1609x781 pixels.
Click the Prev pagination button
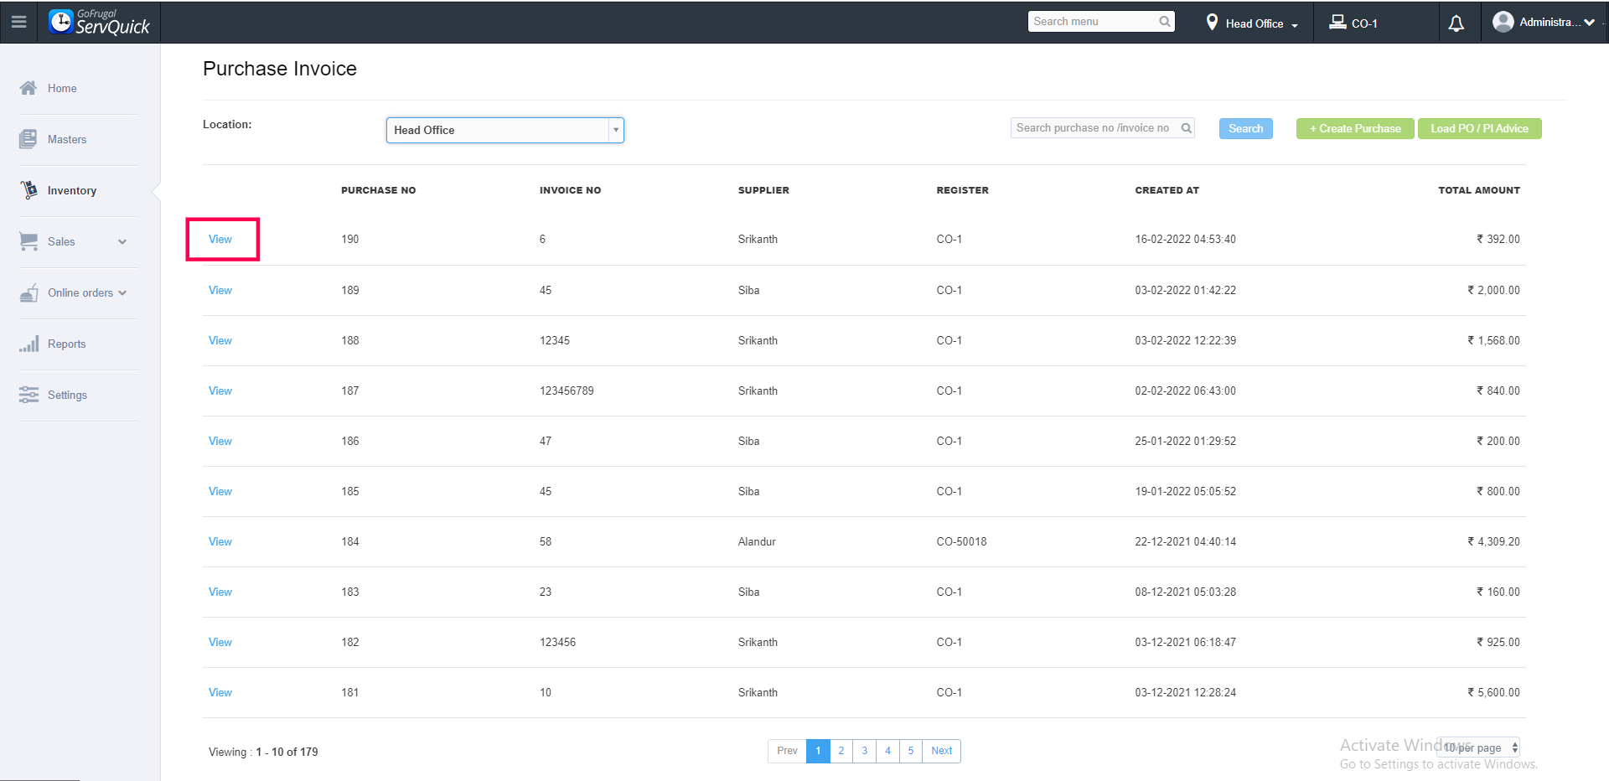787,751
